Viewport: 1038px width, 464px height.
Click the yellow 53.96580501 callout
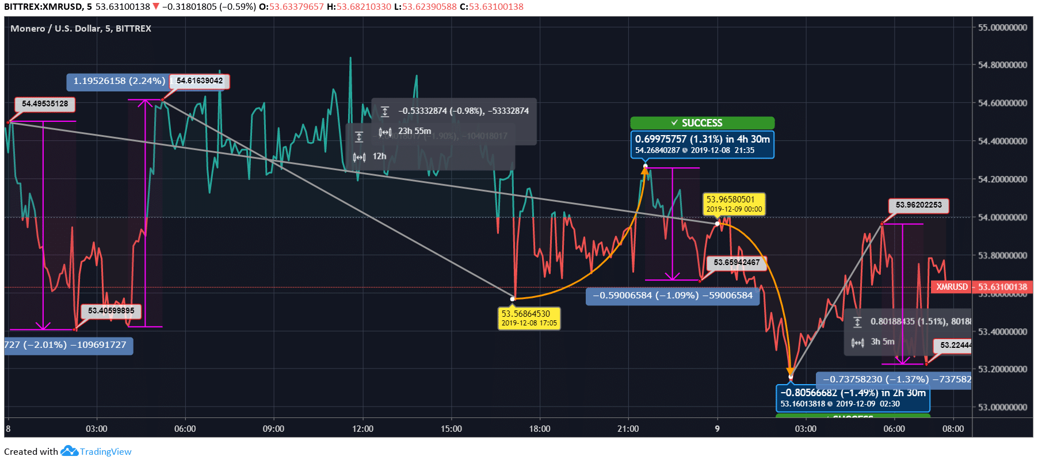click(734, 204)
